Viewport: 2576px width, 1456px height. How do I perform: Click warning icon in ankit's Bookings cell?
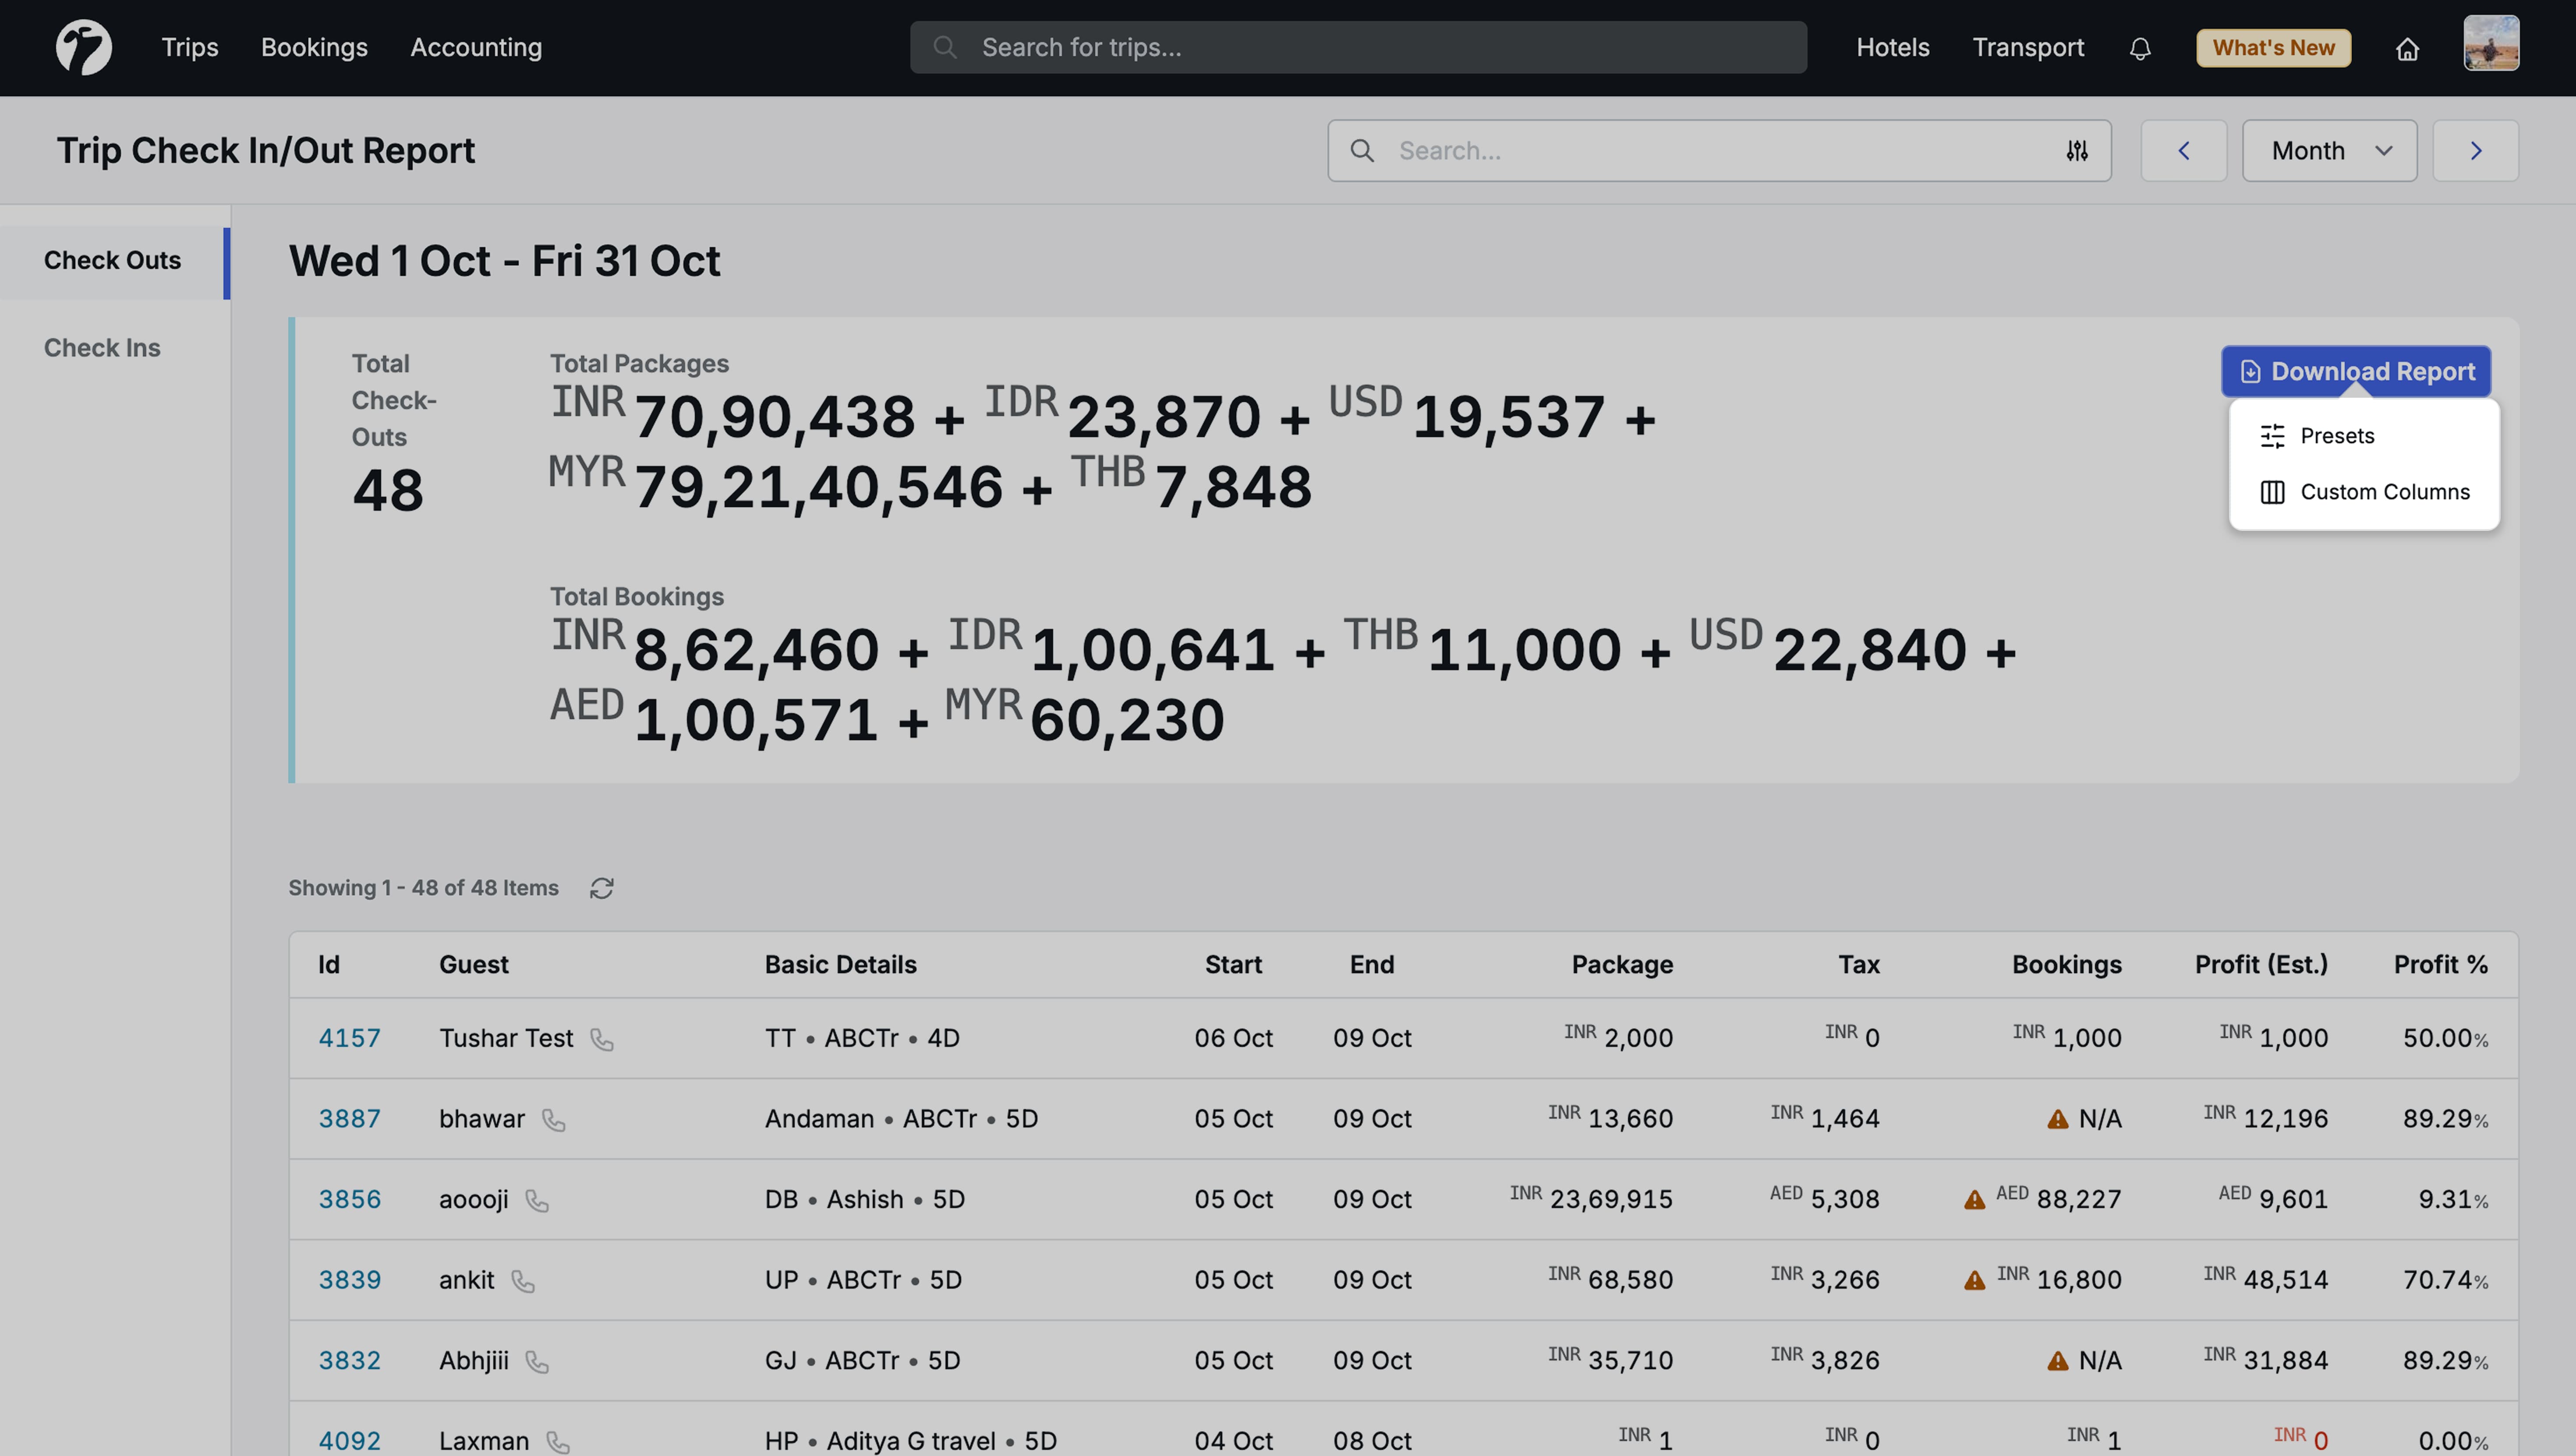[x=1974, y=1280]
